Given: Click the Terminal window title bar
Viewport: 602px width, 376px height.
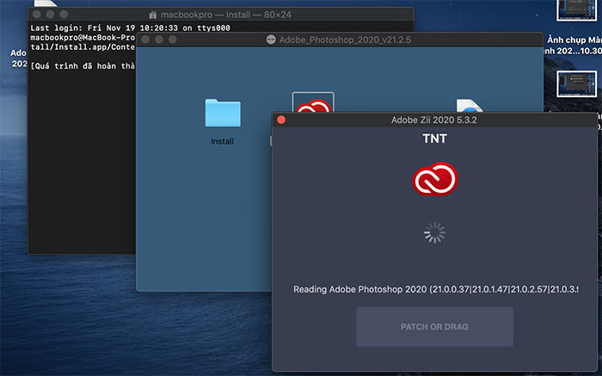Looking at the screenshot, I should [x=258, y=15].
